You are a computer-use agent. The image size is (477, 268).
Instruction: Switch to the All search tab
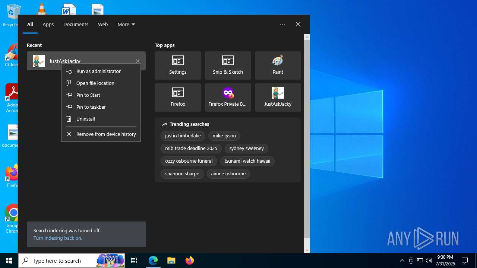[x=30, y=24]
